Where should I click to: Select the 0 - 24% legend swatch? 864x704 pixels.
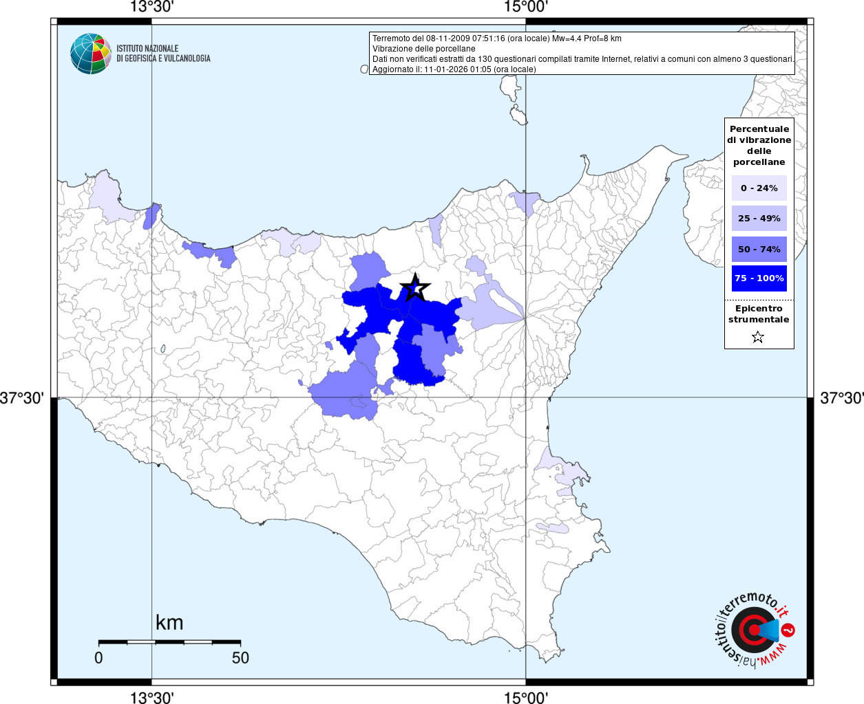(759, 188)
